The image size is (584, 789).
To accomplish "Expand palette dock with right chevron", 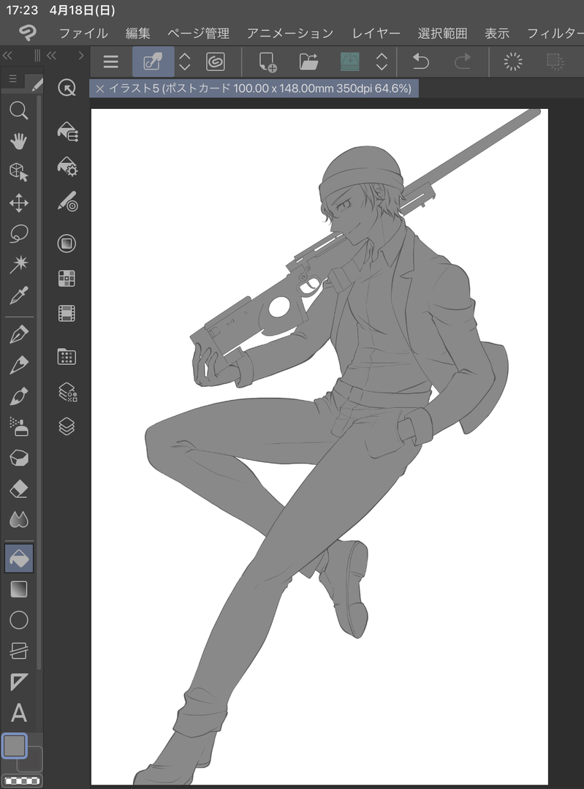I will point(80,56).
